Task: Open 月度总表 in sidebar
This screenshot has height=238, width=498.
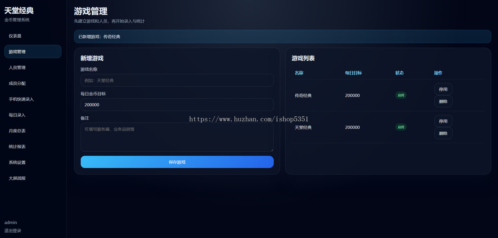Action: click(x=33, y=131)
